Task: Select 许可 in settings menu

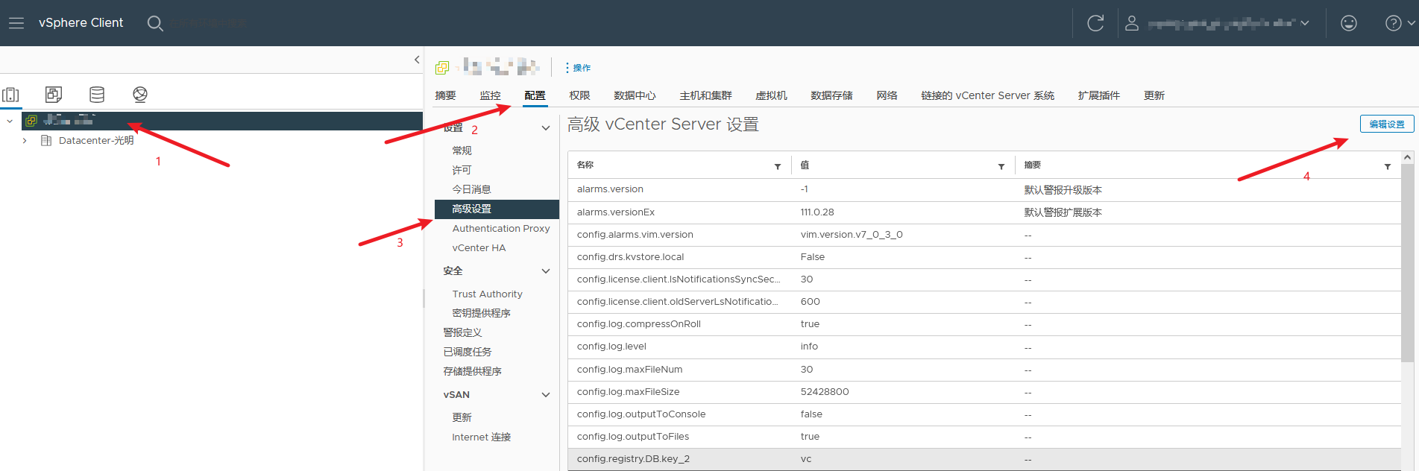Action: pyautogui.click(x=462, y=170)
